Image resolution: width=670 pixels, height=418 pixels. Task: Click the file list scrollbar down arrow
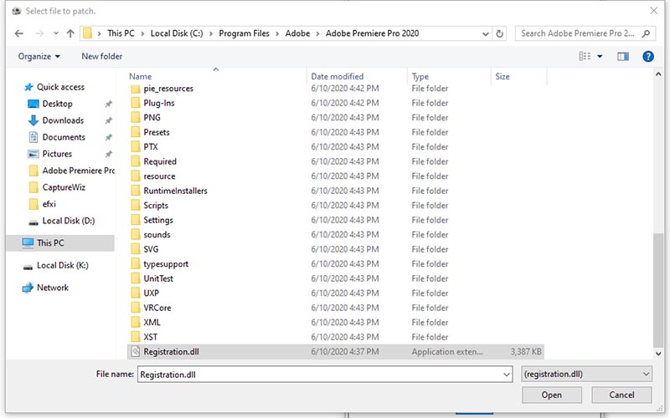click(x=658, y=354)
